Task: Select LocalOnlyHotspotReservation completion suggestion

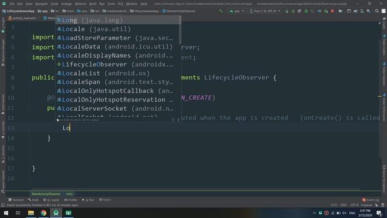Action: [118, 99]
